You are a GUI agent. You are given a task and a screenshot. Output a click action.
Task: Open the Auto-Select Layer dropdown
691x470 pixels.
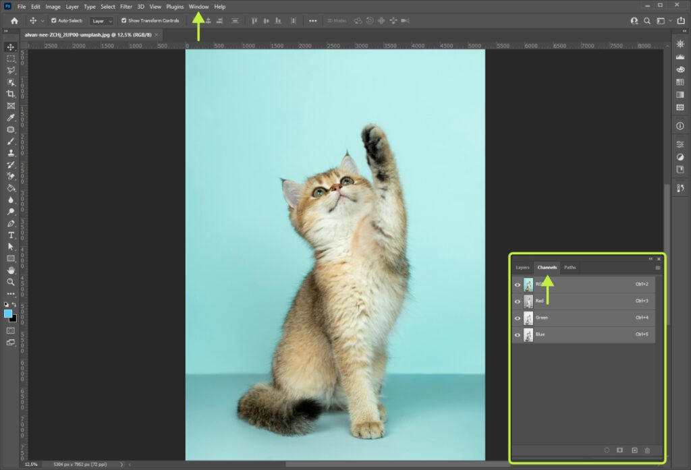click(x=101, y=21)
